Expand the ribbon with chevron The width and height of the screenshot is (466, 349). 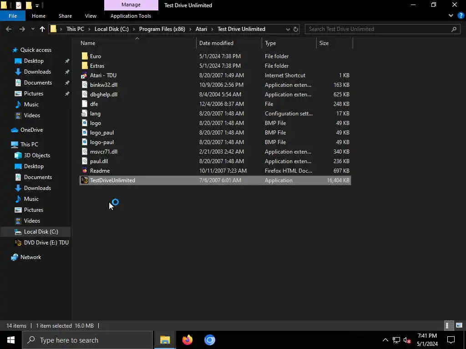pos(451,16)
